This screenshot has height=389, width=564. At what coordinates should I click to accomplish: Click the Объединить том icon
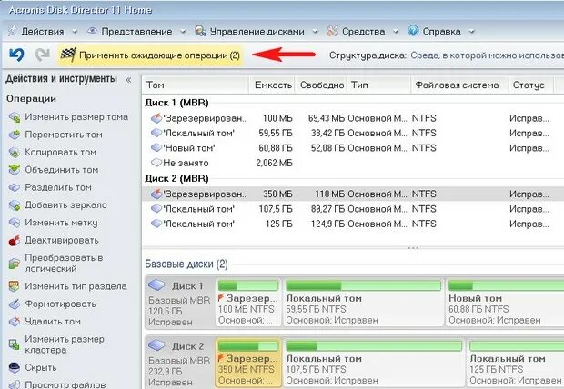pyautogui.click(x=15, y=170)
